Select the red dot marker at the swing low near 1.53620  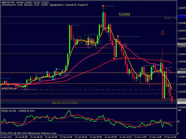pyautogui.click(x=114, y=58)
